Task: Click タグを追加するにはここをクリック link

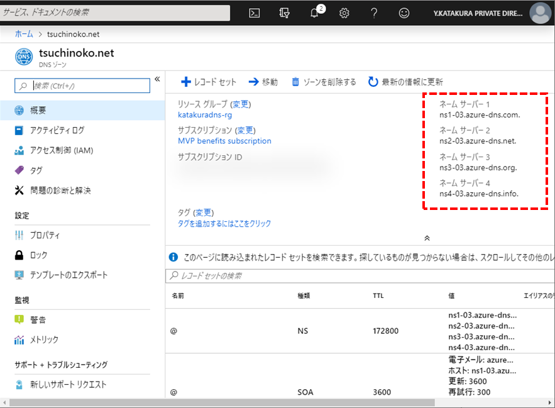Action: coord(224,223)
